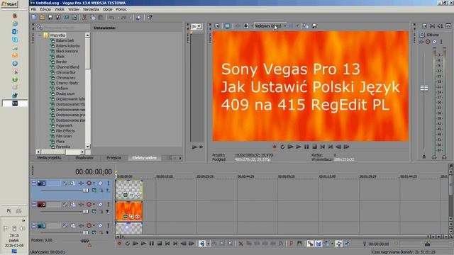
Task: Click the What's This help icon
Action: [150, 17]
